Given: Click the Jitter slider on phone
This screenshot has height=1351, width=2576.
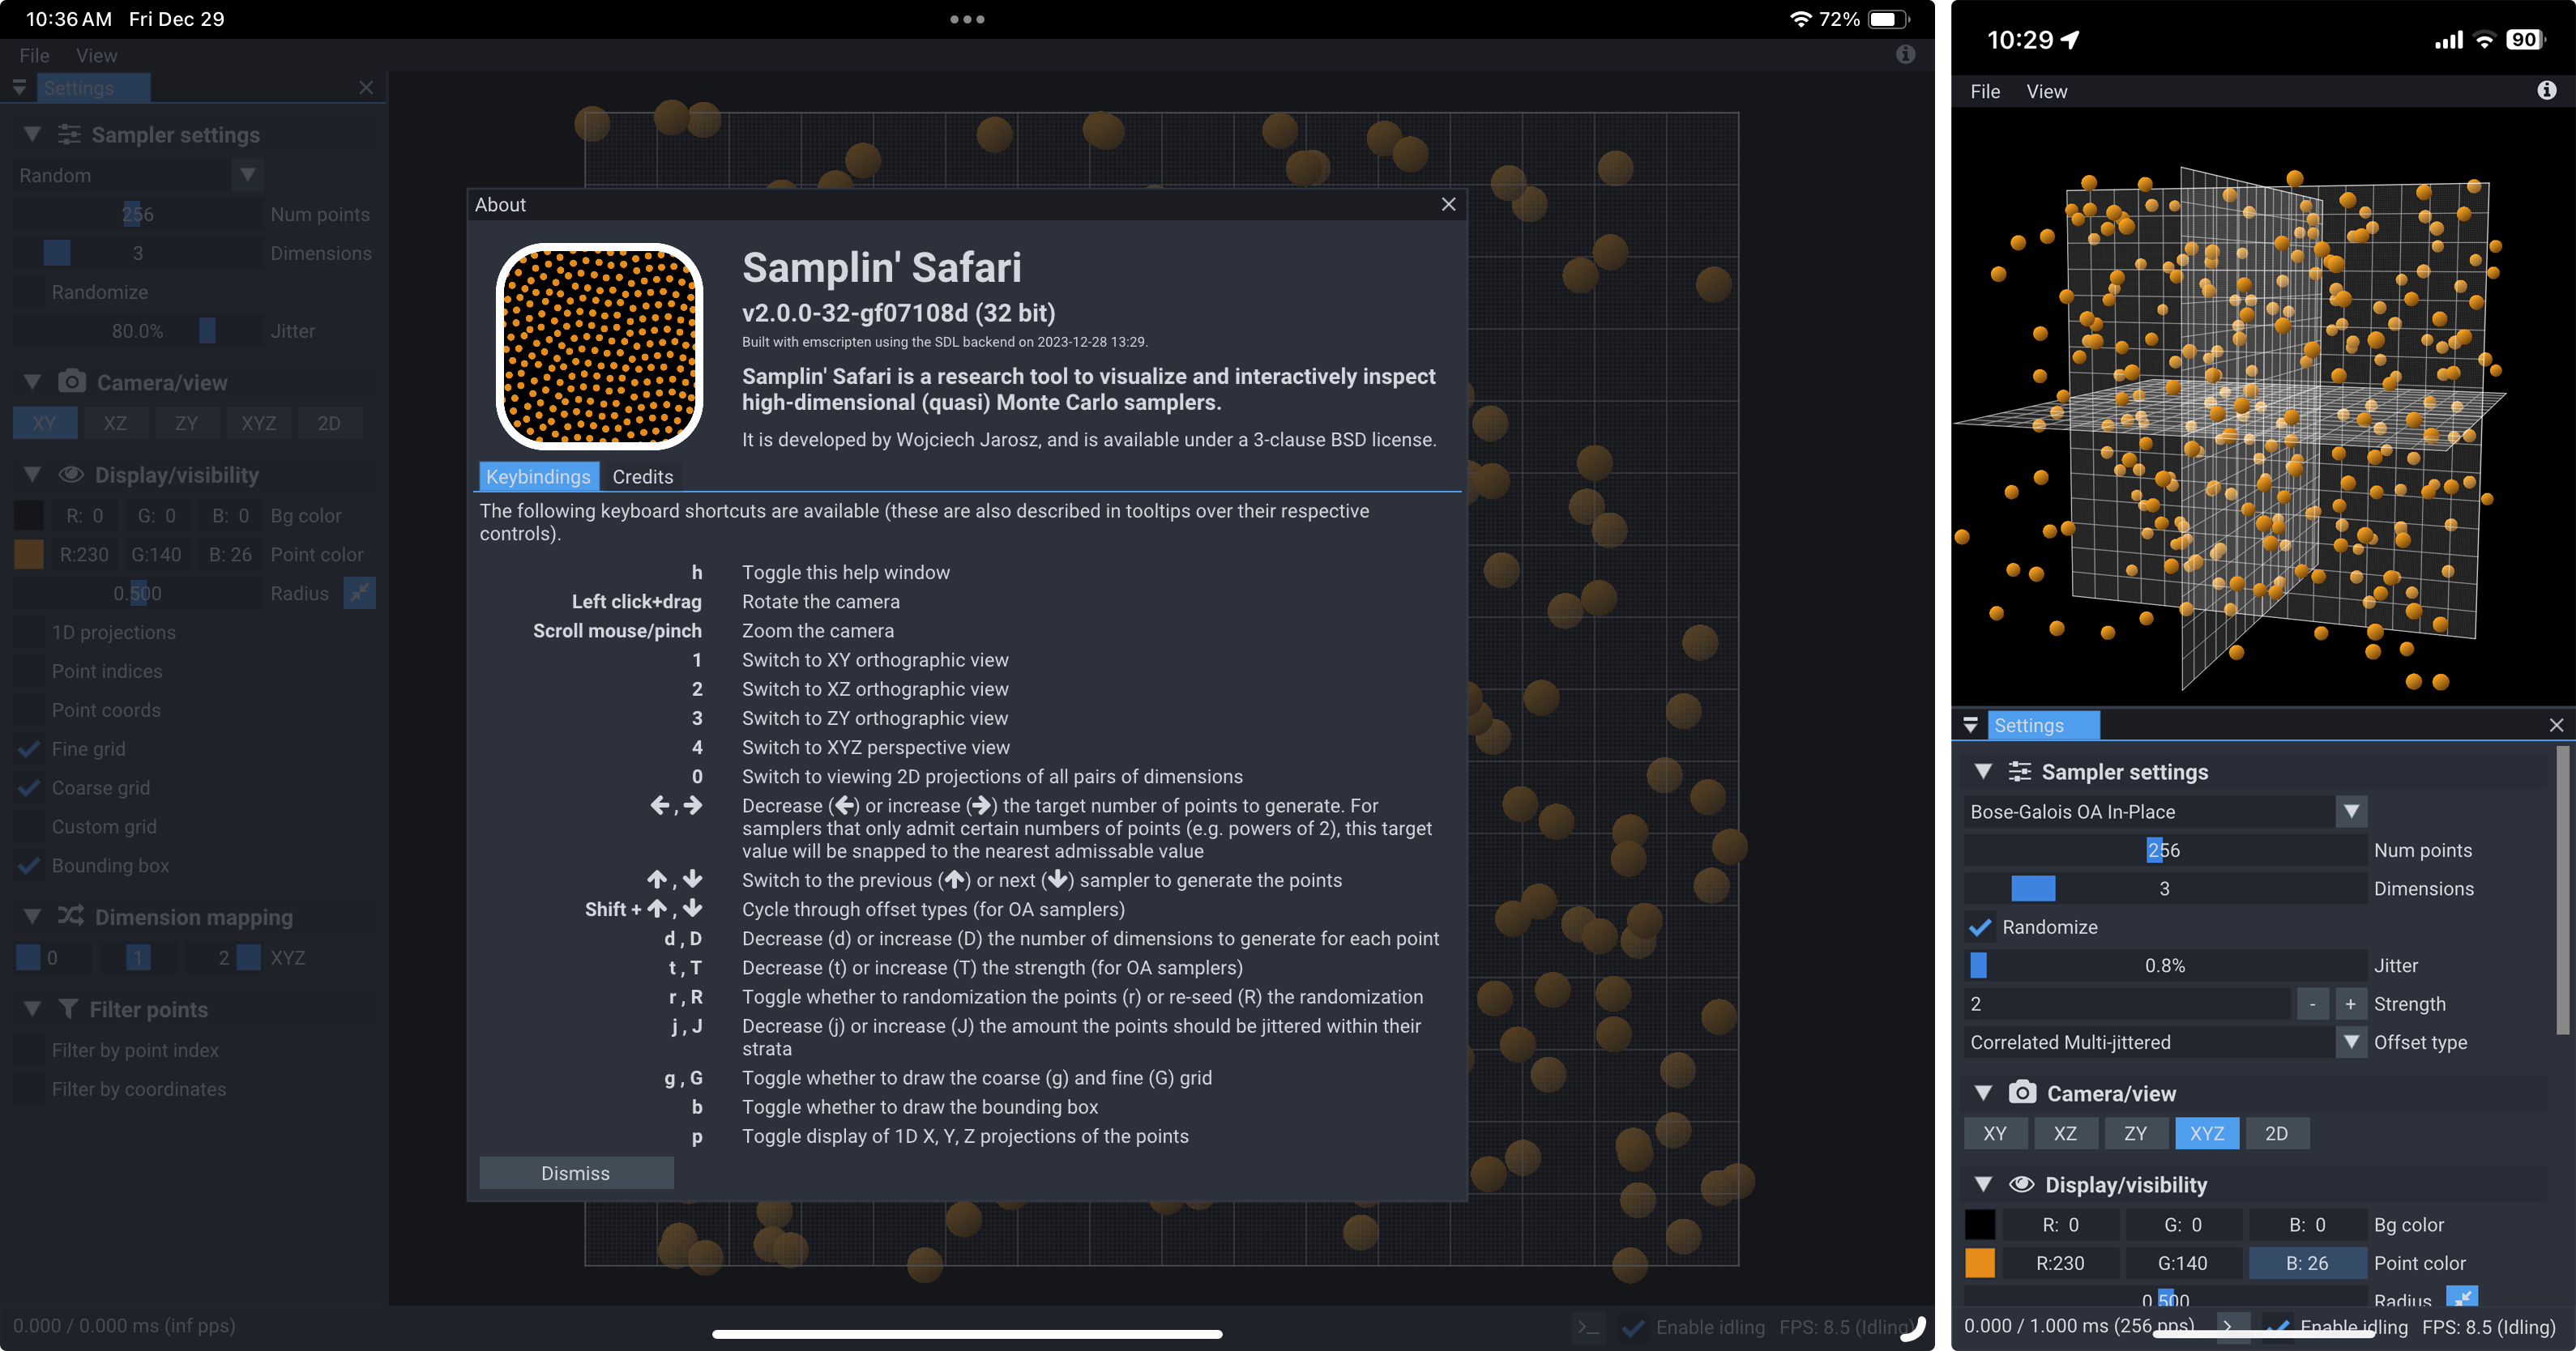Looking at the screenshot, I should click(2164, 965).
